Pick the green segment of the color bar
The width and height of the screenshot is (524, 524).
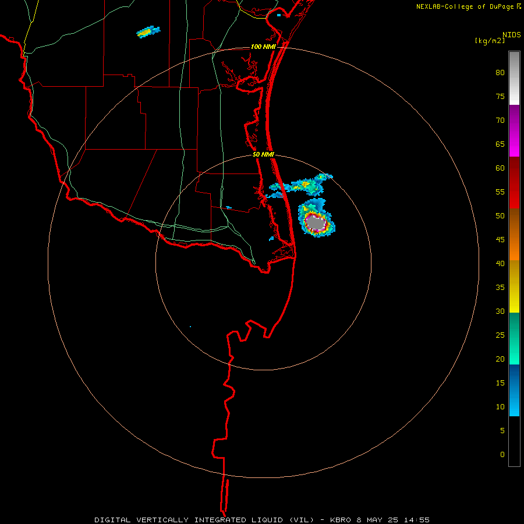(x=514, y=338)
